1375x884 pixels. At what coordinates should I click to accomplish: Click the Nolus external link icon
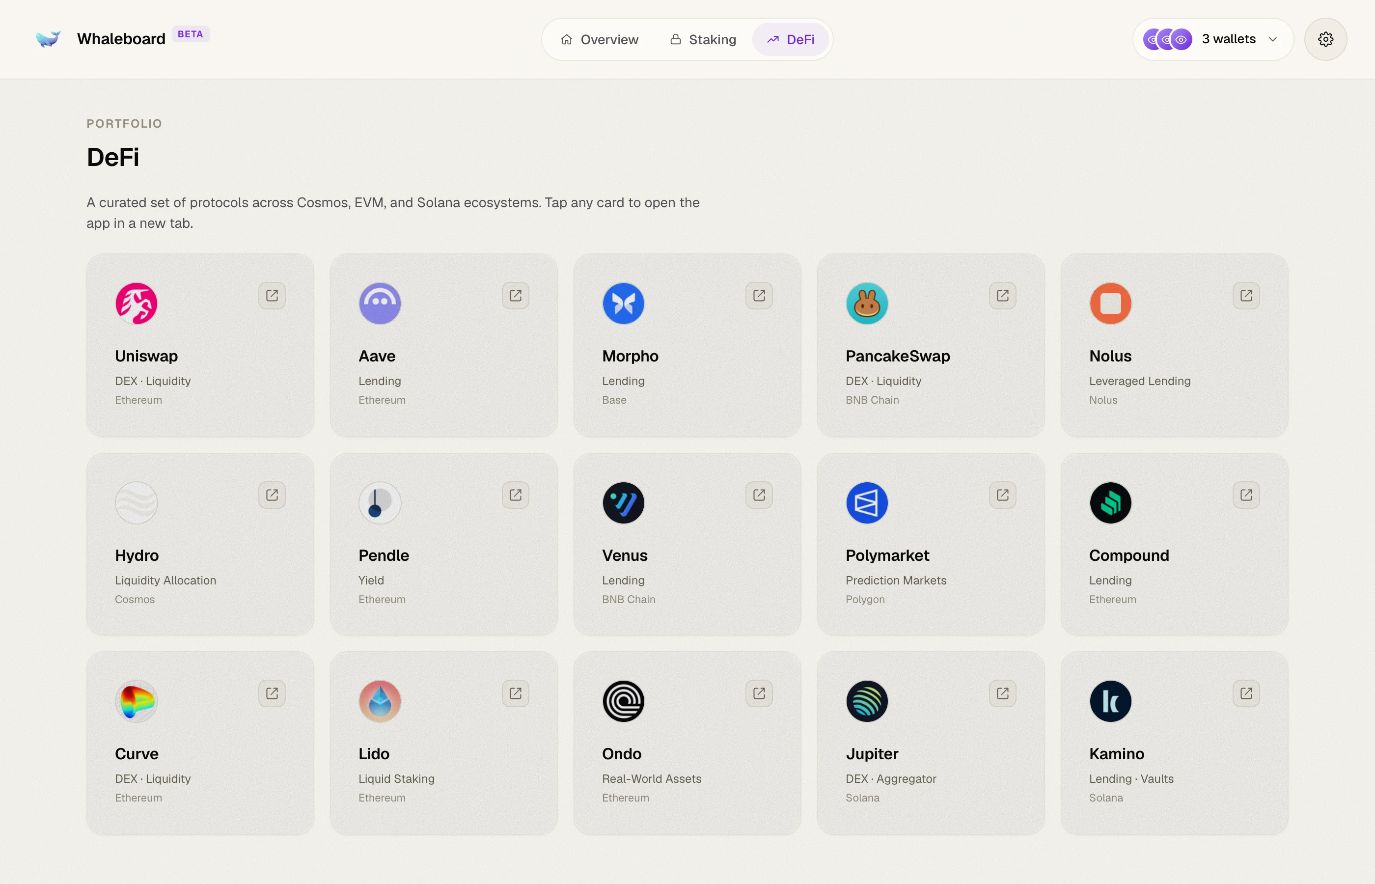1246,296
